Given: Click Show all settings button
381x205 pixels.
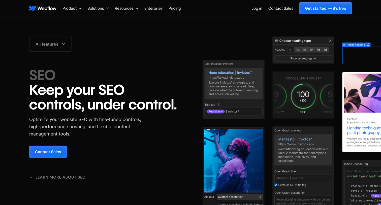Looking at the screenshot, I should pyautogui.click(x=303, y=58).
